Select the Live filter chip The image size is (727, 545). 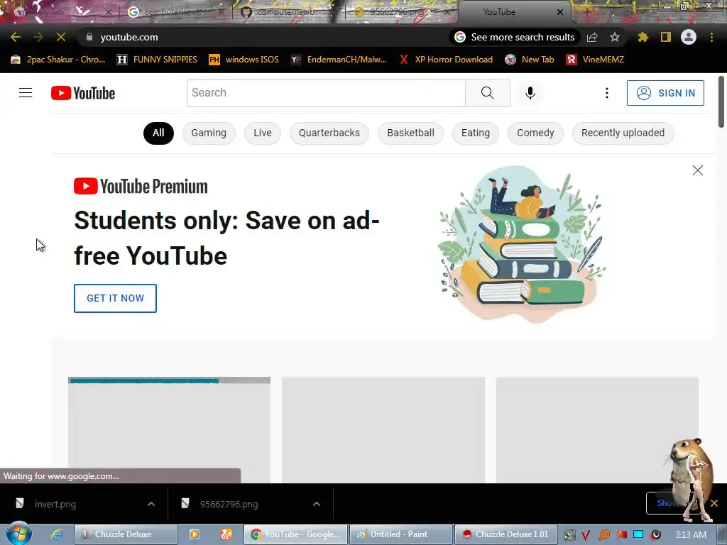263,133
